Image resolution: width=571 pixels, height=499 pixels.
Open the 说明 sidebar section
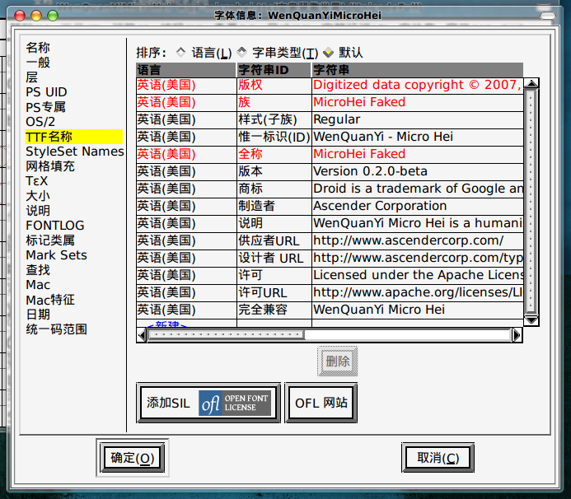tap(38, 211)
